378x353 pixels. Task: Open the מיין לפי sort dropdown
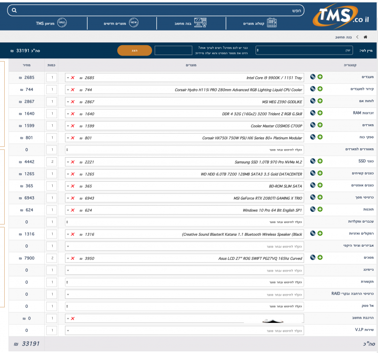click(x=304, y=50)
